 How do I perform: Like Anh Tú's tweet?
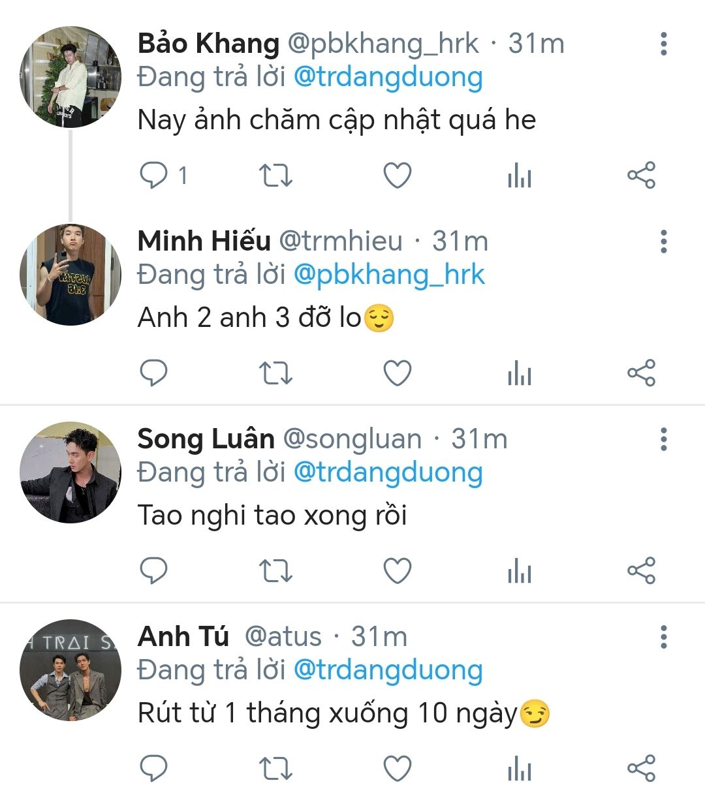pyautogui.click(x=397, y=769)
